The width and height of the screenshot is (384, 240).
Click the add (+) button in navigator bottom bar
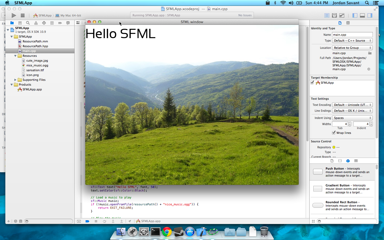9,221
